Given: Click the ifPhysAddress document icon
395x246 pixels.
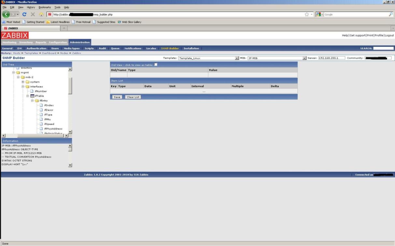Looking at the screenshot, I should (41, 129).
